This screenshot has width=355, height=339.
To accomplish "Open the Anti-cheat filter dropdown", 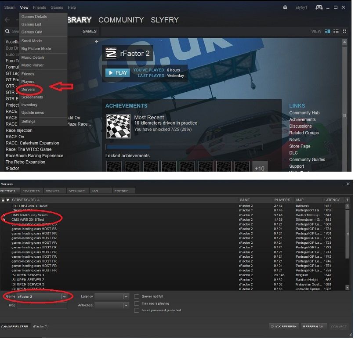I will click(x=112, y=305).
